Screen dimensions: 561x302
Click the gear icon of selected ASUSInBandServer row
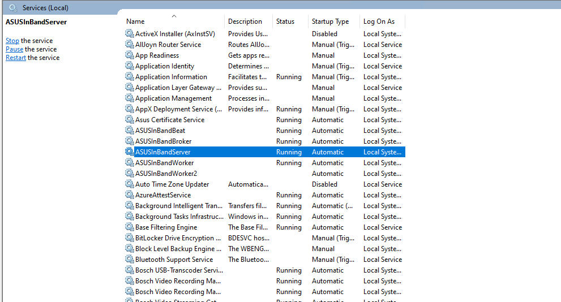[129, 152]
